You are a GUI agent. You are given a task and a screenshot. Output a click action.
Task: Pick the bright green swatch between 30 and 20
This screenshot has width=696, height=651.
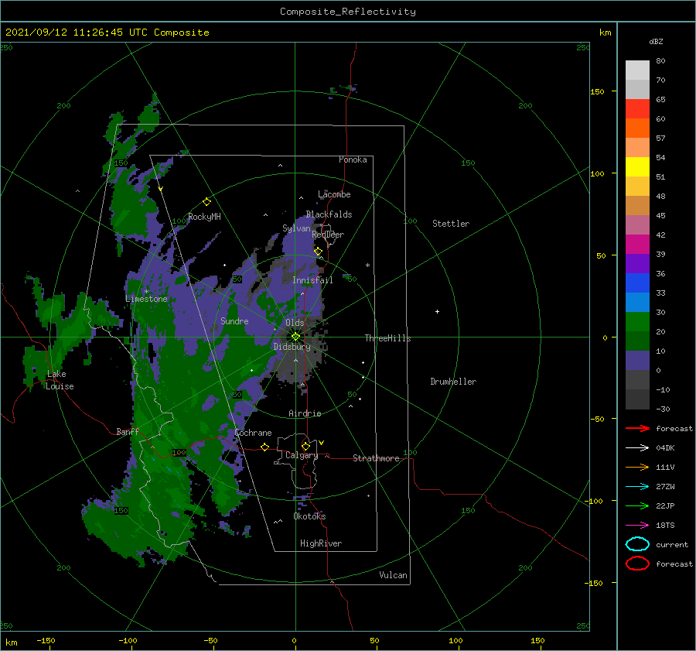pos(637,321)
